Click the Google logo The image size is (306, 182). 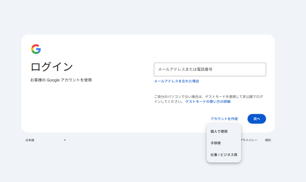(36, 49)
